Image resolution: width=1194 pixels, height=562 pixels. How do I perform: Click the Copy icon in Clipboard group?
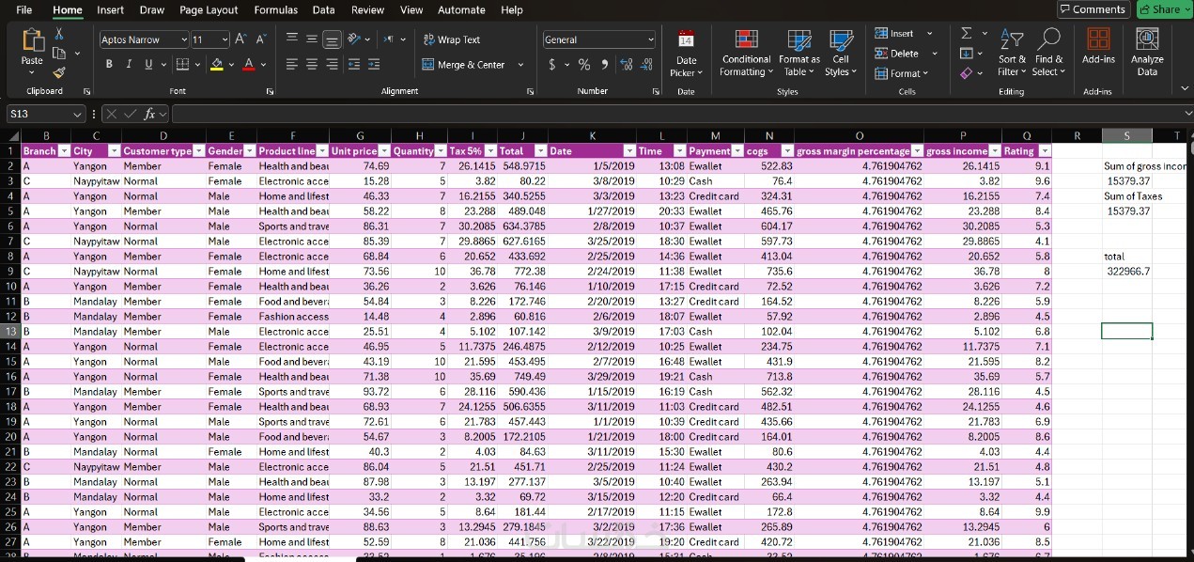click(59, 53)
